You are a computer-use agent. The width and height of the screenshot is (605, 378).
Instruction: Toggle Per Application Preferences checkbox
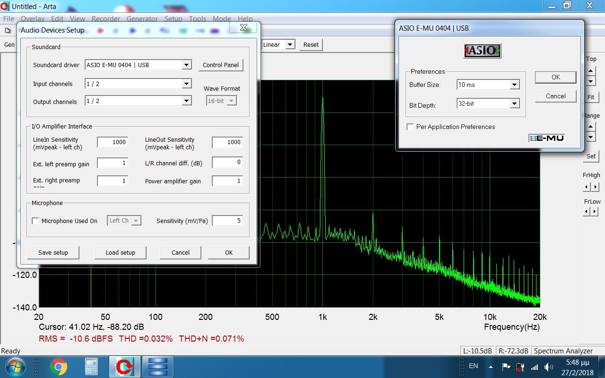tap(410, 127)
